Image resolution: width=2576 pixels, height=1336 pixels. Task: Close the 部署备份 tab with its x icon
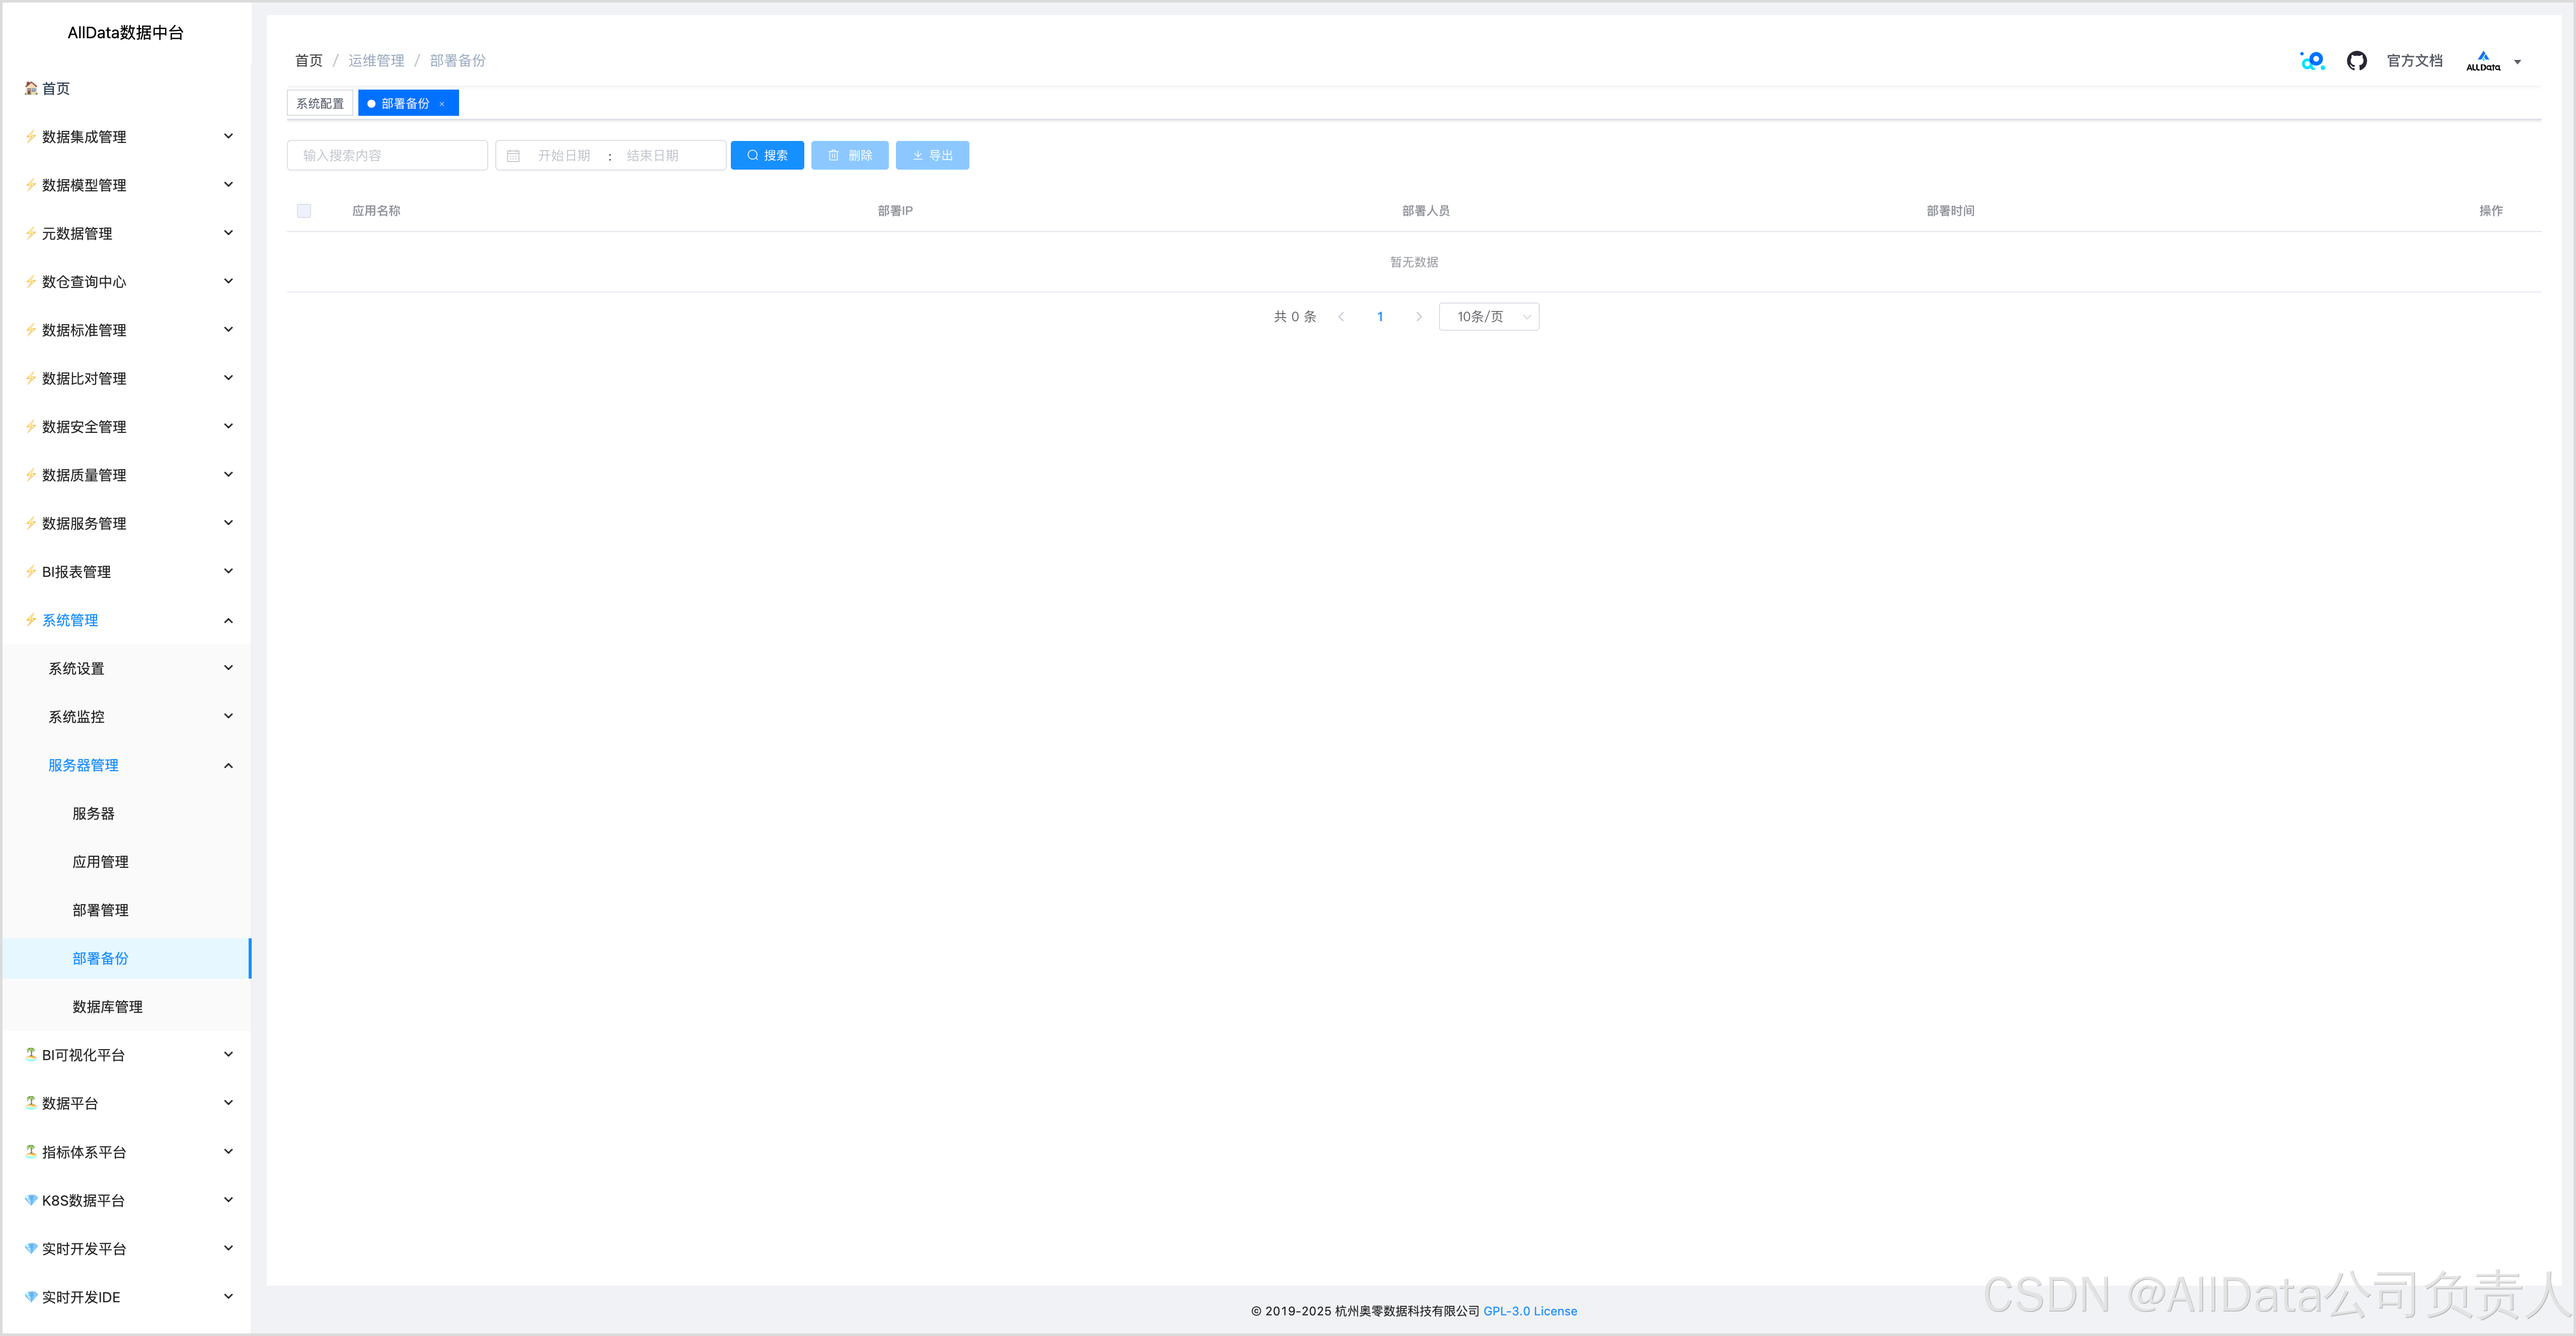(x=442, y=104)
